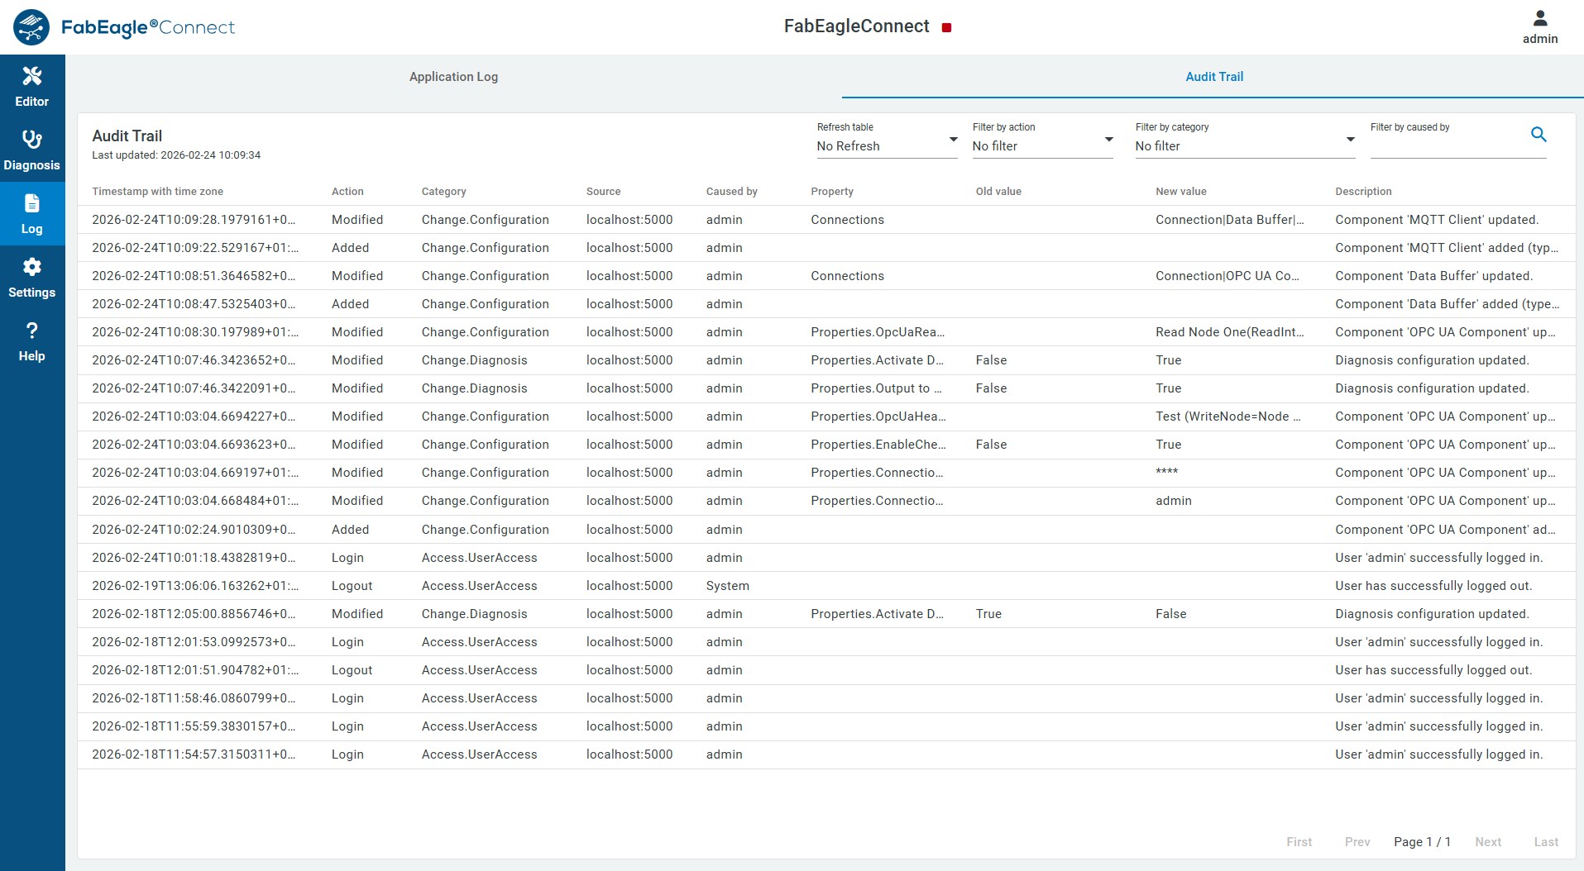1584x871 pixels.
Task: Open the Filter by category dropdown
Action: pos(1243,145)
